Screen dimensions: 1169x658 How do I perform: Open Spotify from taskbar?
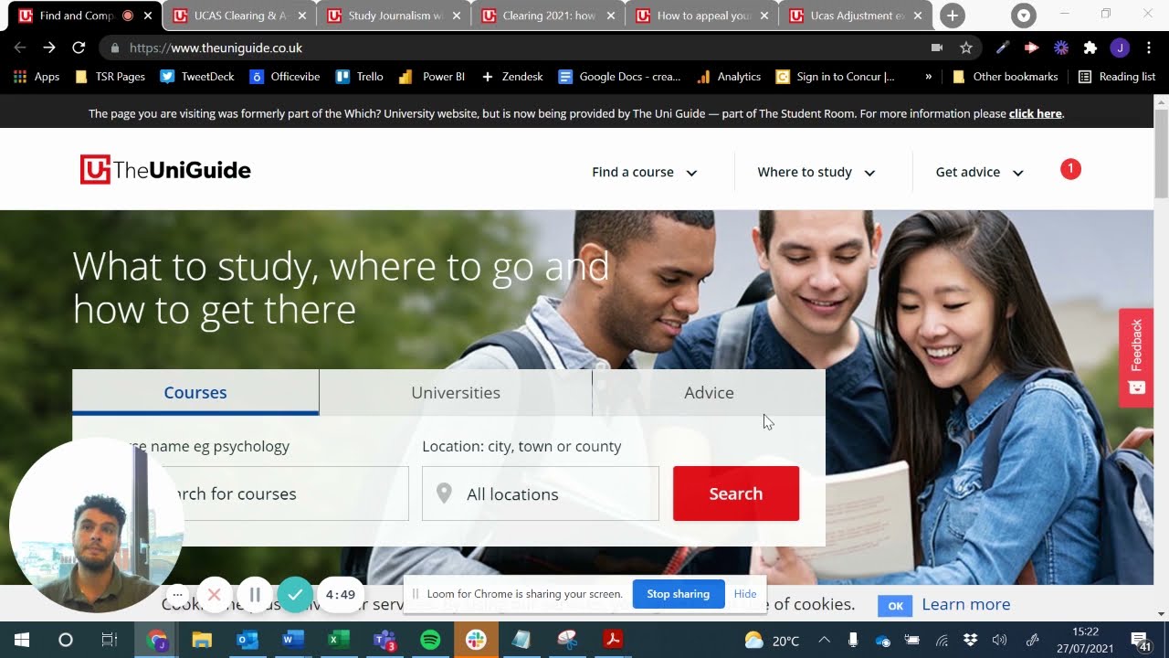click(430, 640)
